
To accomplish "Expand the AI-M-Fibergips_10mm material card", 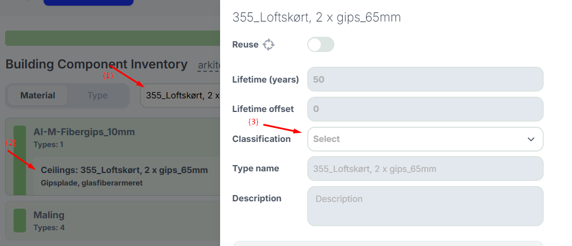I will click(84, 132).
